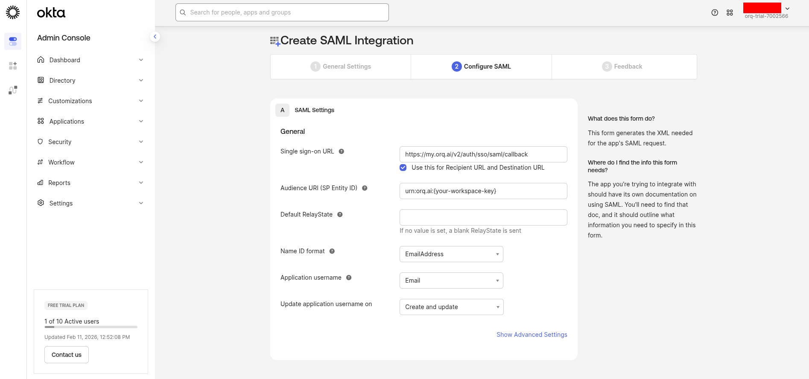Image resolution: width=809 pixels, height=379 pixels.
Task: Click the Dashboard home icon
Action: point(41,60)
